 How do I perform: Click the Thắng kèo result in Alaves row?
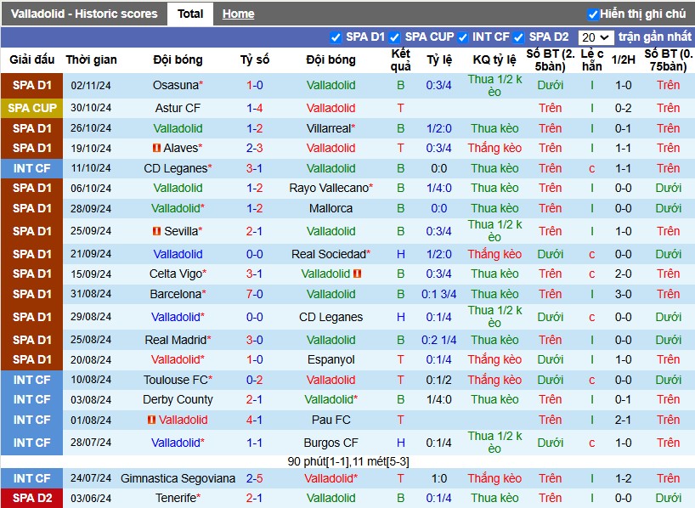pos(494,148)
